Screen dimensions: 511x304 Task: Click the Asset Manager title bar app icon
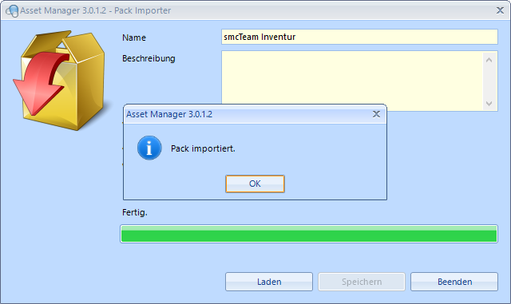pos(12,10)
